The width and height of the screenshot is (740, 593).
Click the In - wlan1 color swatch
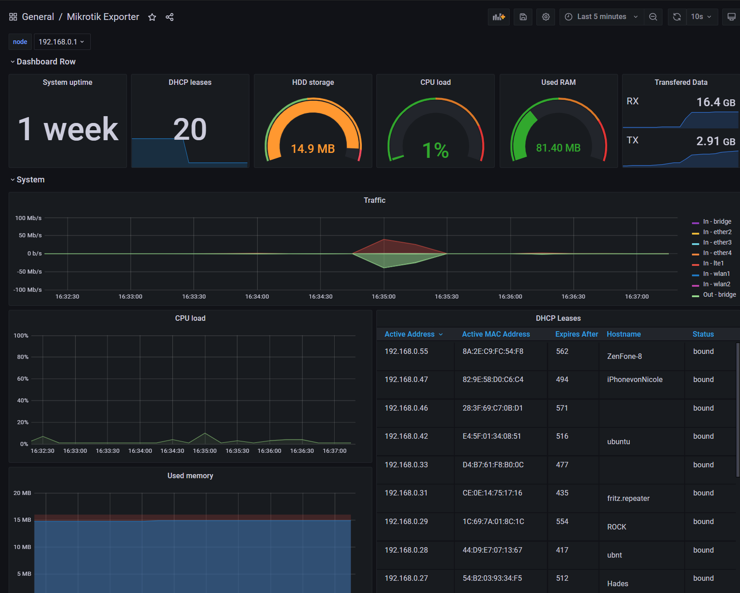pyautogui.click(x=695, y=274)
